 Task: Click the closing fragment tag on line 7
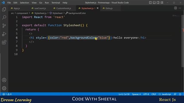(x=31, y=42)
